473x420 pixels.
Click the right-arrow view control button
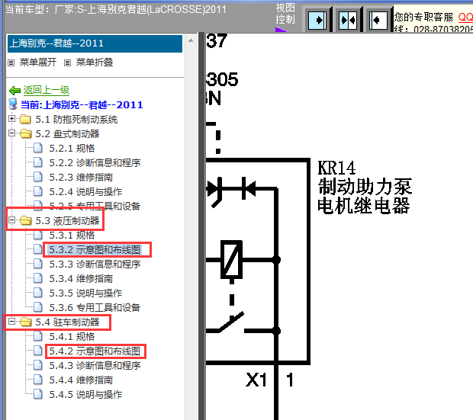coord(317,21)
